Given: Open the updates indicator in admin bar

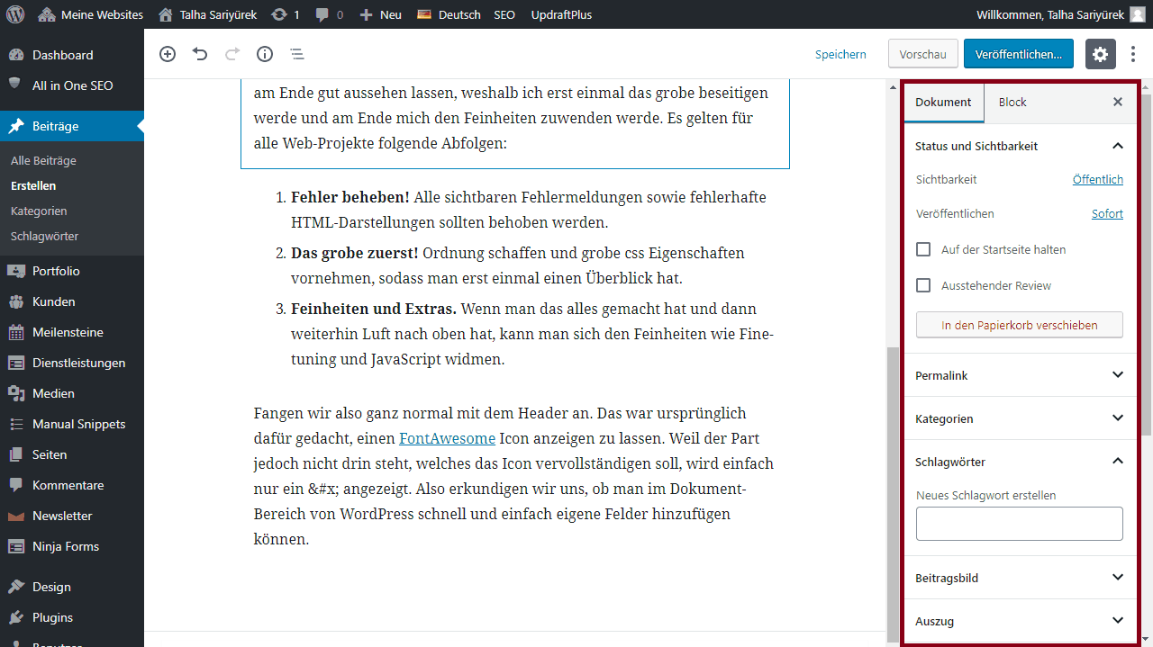Looking at the screenshot, I should (286, 14).
